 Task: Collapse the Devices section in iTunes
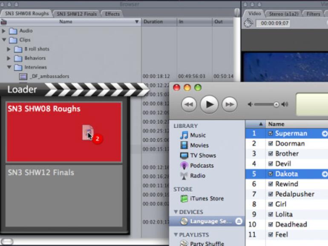click(x=176, y=212)
